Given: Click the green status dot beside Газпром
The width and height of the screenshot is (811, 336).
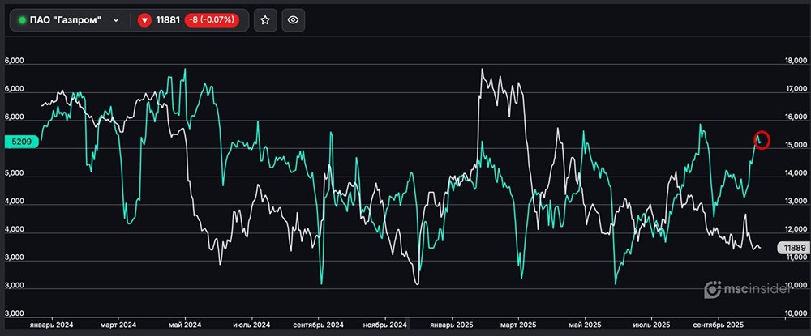Looking at the screenshot, I should tap(22, 20).
